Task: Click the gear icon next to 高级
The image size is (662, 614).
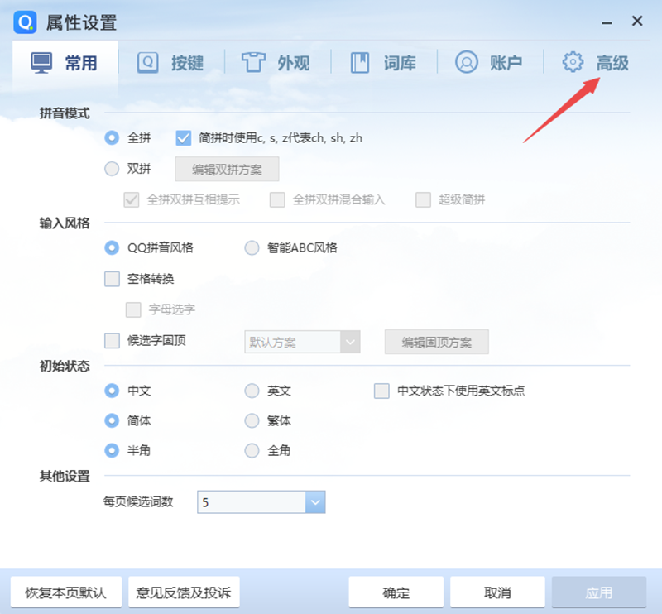Action: (x=571, y=61)
